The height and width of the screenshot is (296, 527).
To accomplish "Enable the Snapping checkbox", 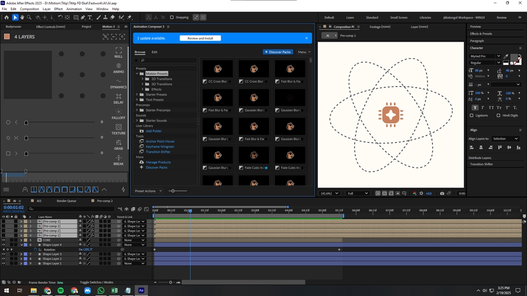I will tap(171, 17).
